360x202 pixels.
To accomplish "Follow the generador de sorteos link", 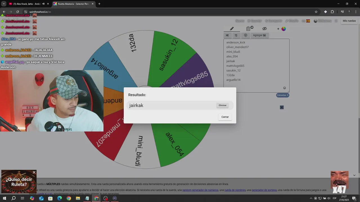I will tap(264, 190).
